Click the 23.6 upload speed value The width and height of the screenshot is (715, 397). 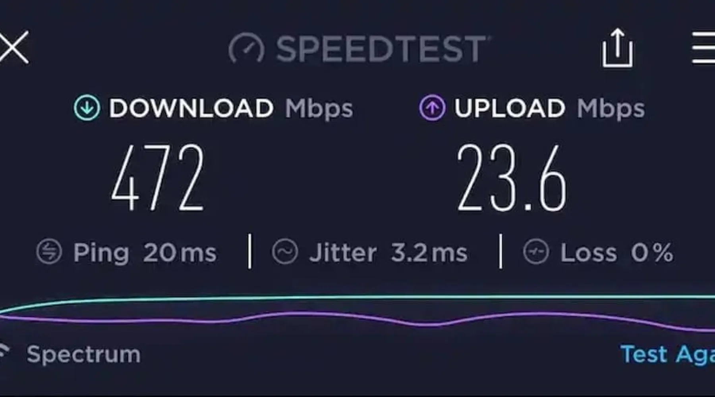pos(512,177)
